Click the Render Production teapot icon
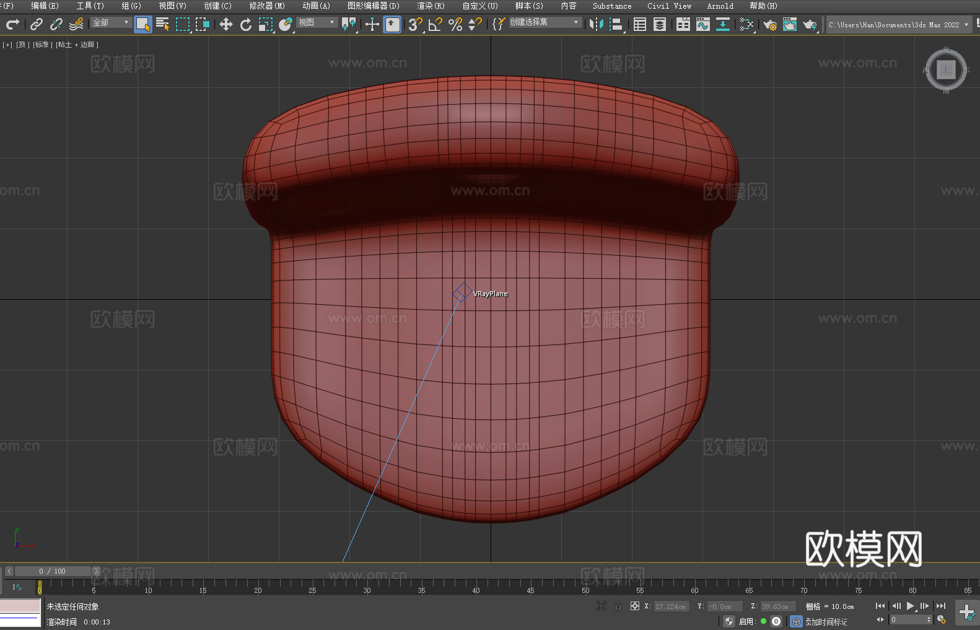This screenshot has width=980, height=630. coord(810,24)
